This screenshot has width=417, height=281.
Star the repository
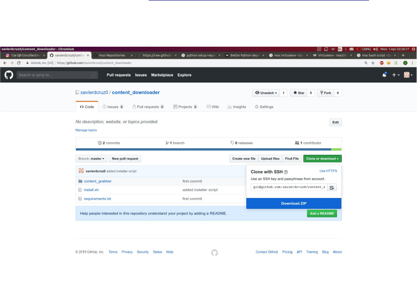[x=299, y=93]
